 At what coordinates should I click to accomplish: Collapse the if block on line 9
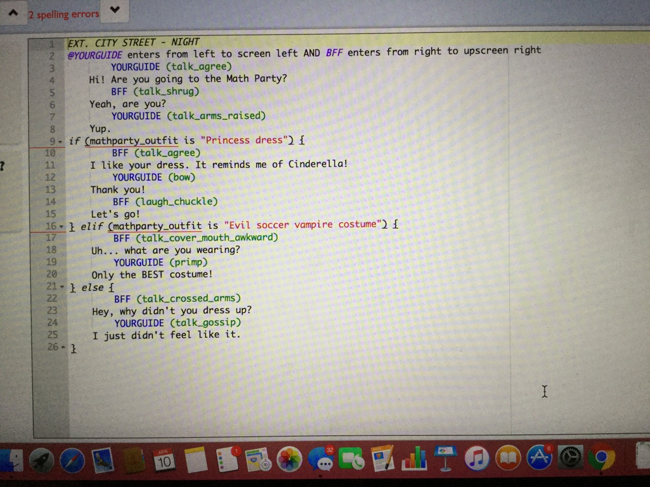(60, 142)
